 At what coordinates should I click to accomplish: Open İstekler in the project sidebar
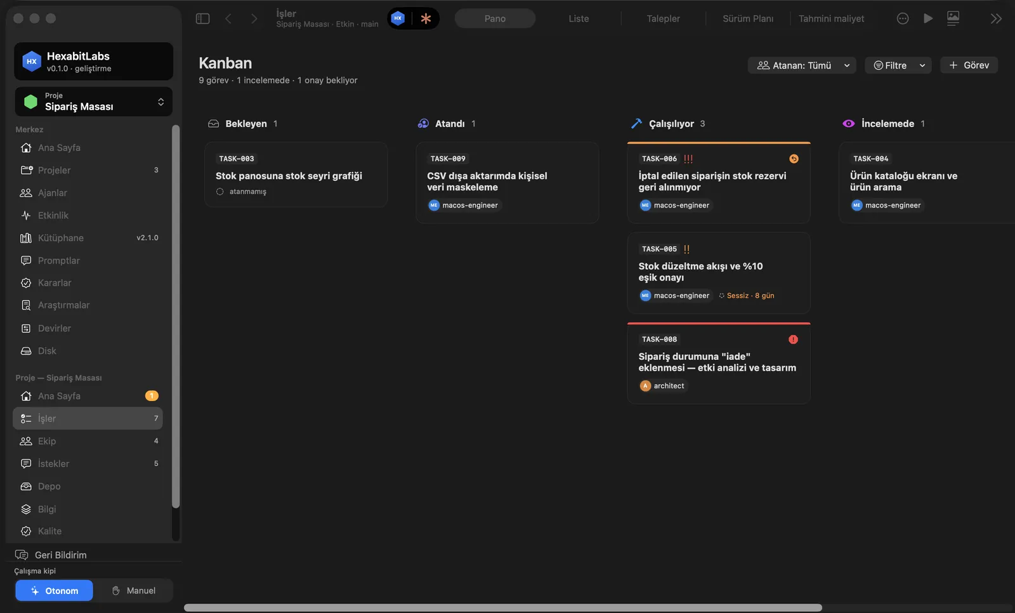point(88,464)
